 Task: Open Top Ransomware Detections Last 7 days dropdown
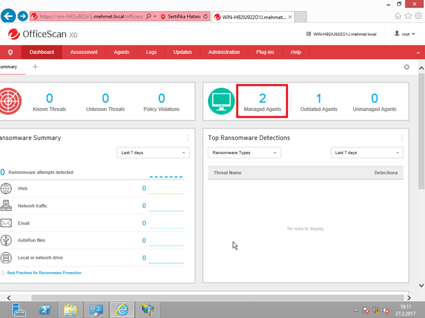tap(367, 153)
